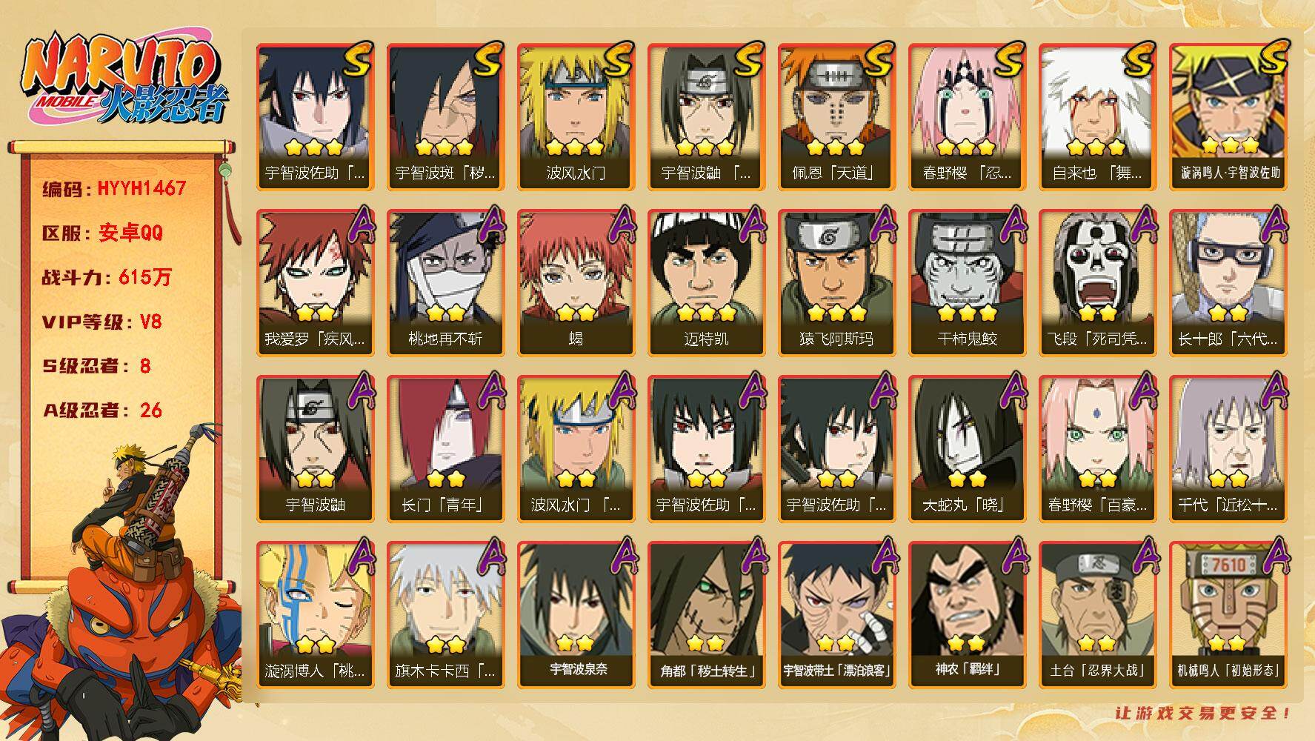Choose the 角都「秽土转生」 card
The image size is (1315, 741).
pos(706,615)
